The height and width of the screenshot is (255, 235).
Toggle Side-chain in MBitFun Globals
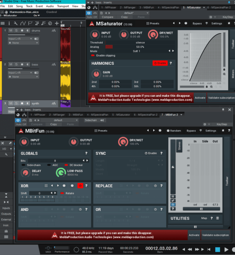(x=31, y=165)
